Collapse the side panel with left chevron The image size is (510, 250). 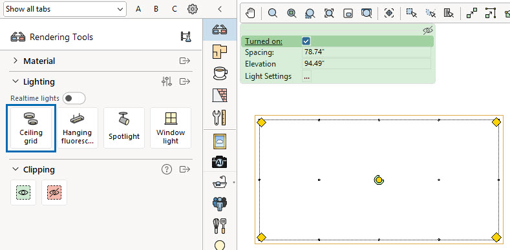coord(220,9)
